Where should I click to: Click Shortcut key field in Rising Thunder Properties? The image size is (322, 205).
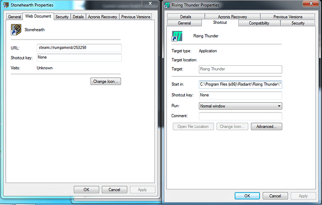pyautogui.click(x=240, y=95)
